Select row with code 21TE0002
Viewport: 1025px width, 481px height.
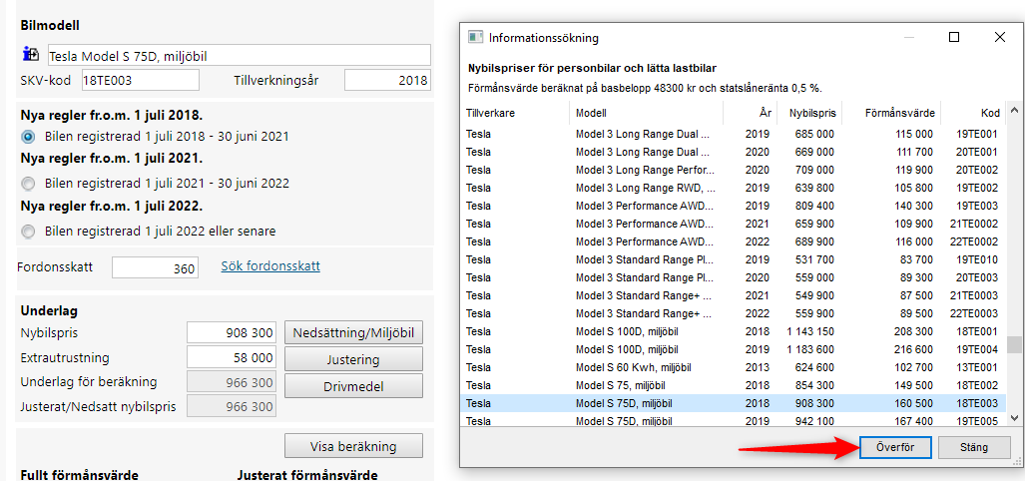click(x=735, y=224)
